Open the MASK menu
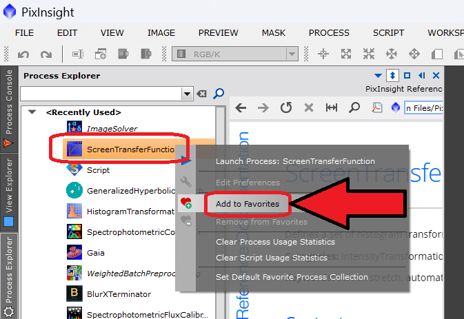Viewport: 464px width, 319px height. point(274,33)
